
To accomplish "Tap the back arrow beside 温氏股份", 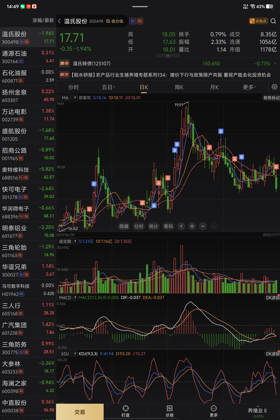I will 59,21.
